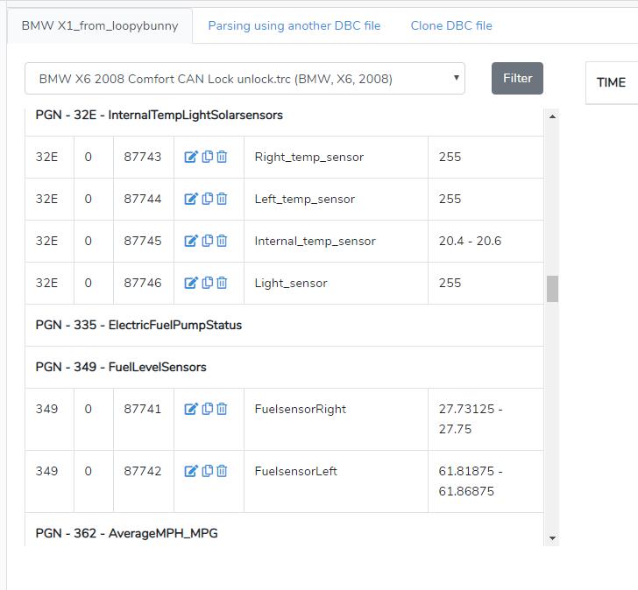This screenshot has height=590, width=638.
Task: Open the trace file selection dropdown
Action: pos(245,79)
